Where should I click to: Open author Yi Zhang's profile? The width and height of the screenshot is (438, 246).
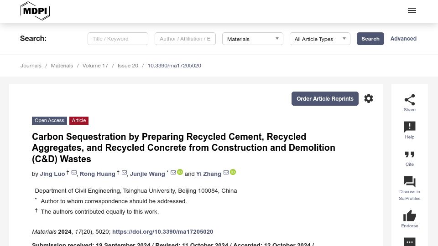click(209, 174)
